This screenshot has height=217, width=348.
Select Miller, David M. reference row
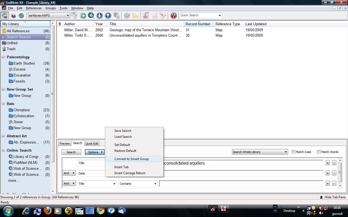pyautogui.click(x=163, y=30)
